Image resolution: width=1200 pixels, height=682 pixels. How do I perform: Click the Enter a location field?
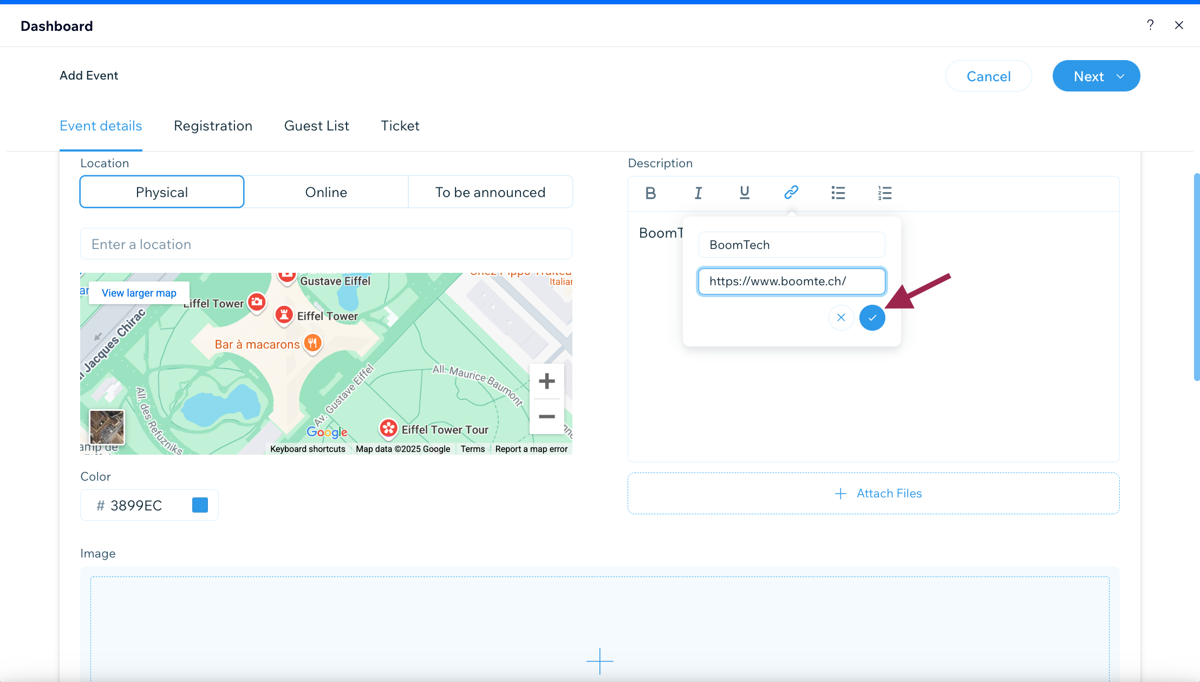coord(326,244)
